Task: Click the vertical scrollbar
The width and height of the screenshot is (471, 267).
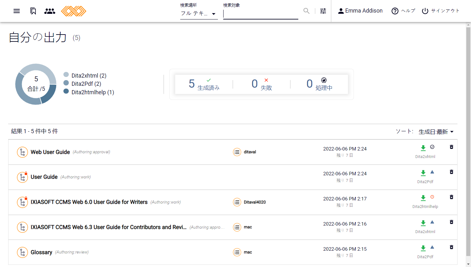Action: pos(468,141)
